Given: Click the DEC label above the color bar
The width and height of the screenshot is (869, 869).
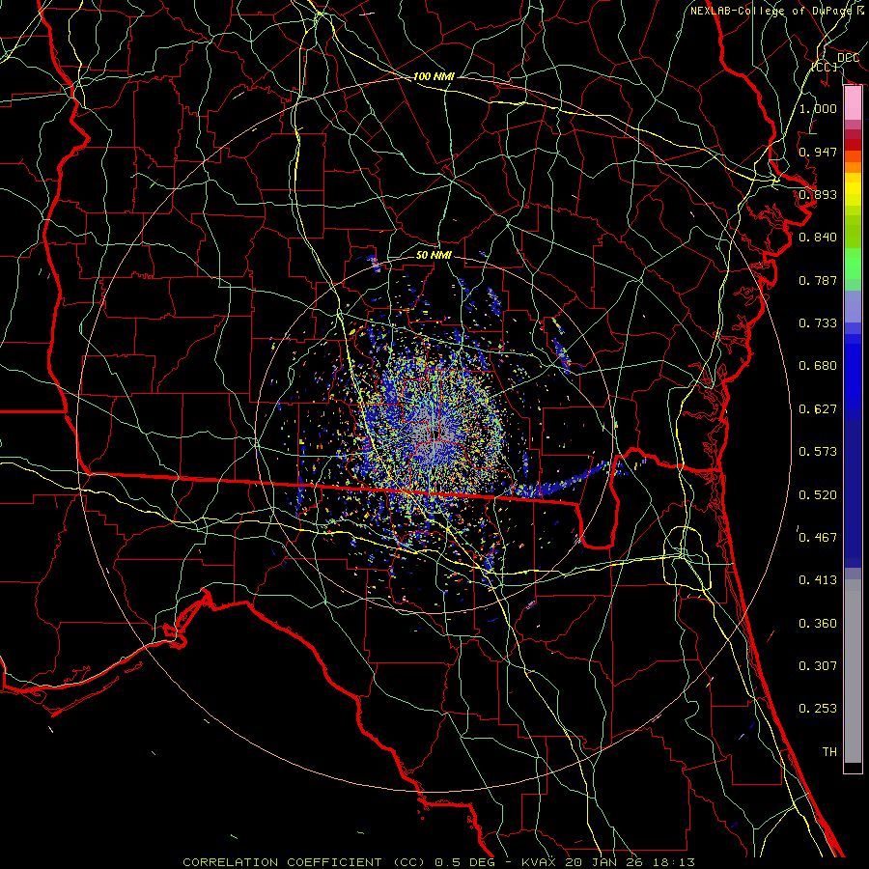Looking at the screenshot, I should coord(848,58).
